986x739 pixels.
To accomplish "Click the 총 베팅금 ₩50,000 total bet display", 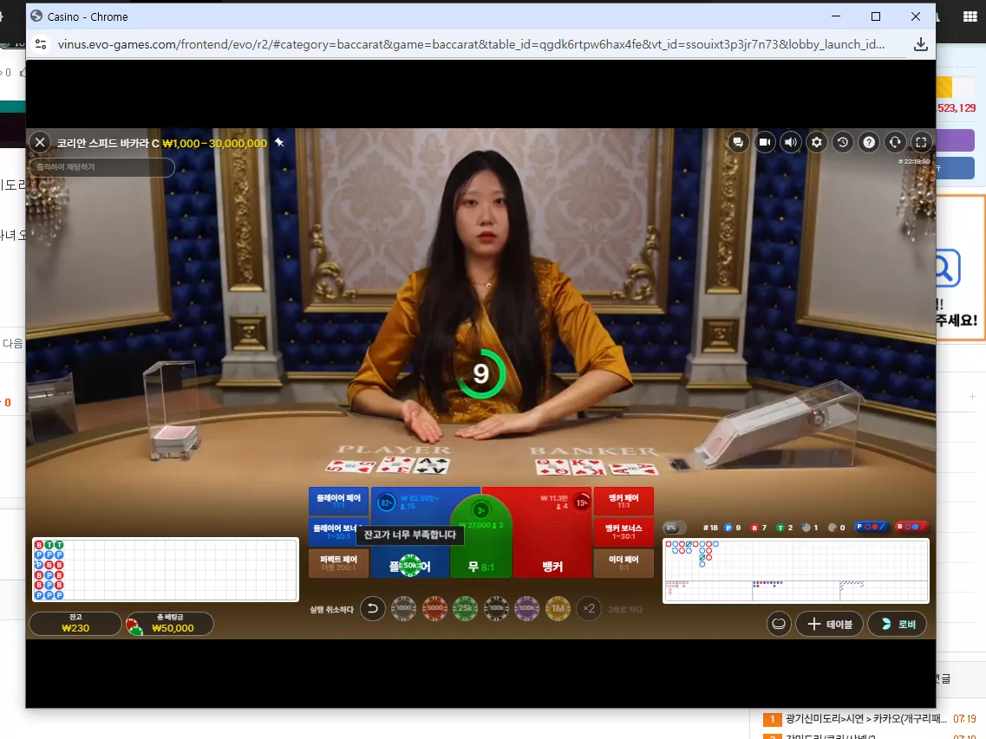I will pos(170,624).
